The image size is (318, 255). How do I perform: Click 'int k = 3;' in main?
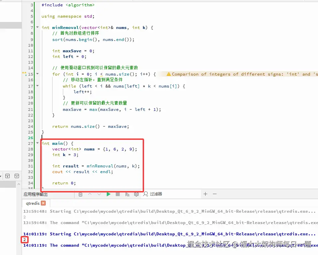[65, 155]
